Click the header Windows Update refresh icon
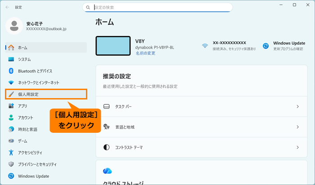Viewport: 315px width, 185px height. 265,46
